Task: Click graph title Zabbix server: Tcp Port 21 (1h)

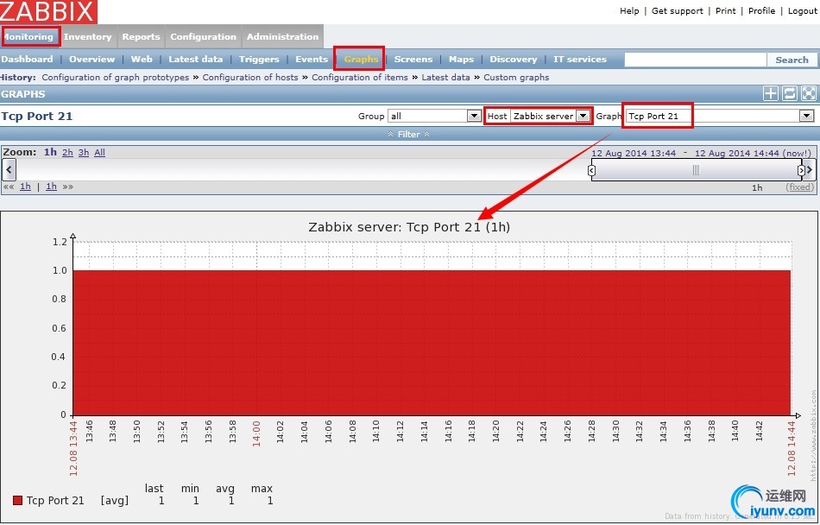Action: pyautogui.click(x=409, y=227)
